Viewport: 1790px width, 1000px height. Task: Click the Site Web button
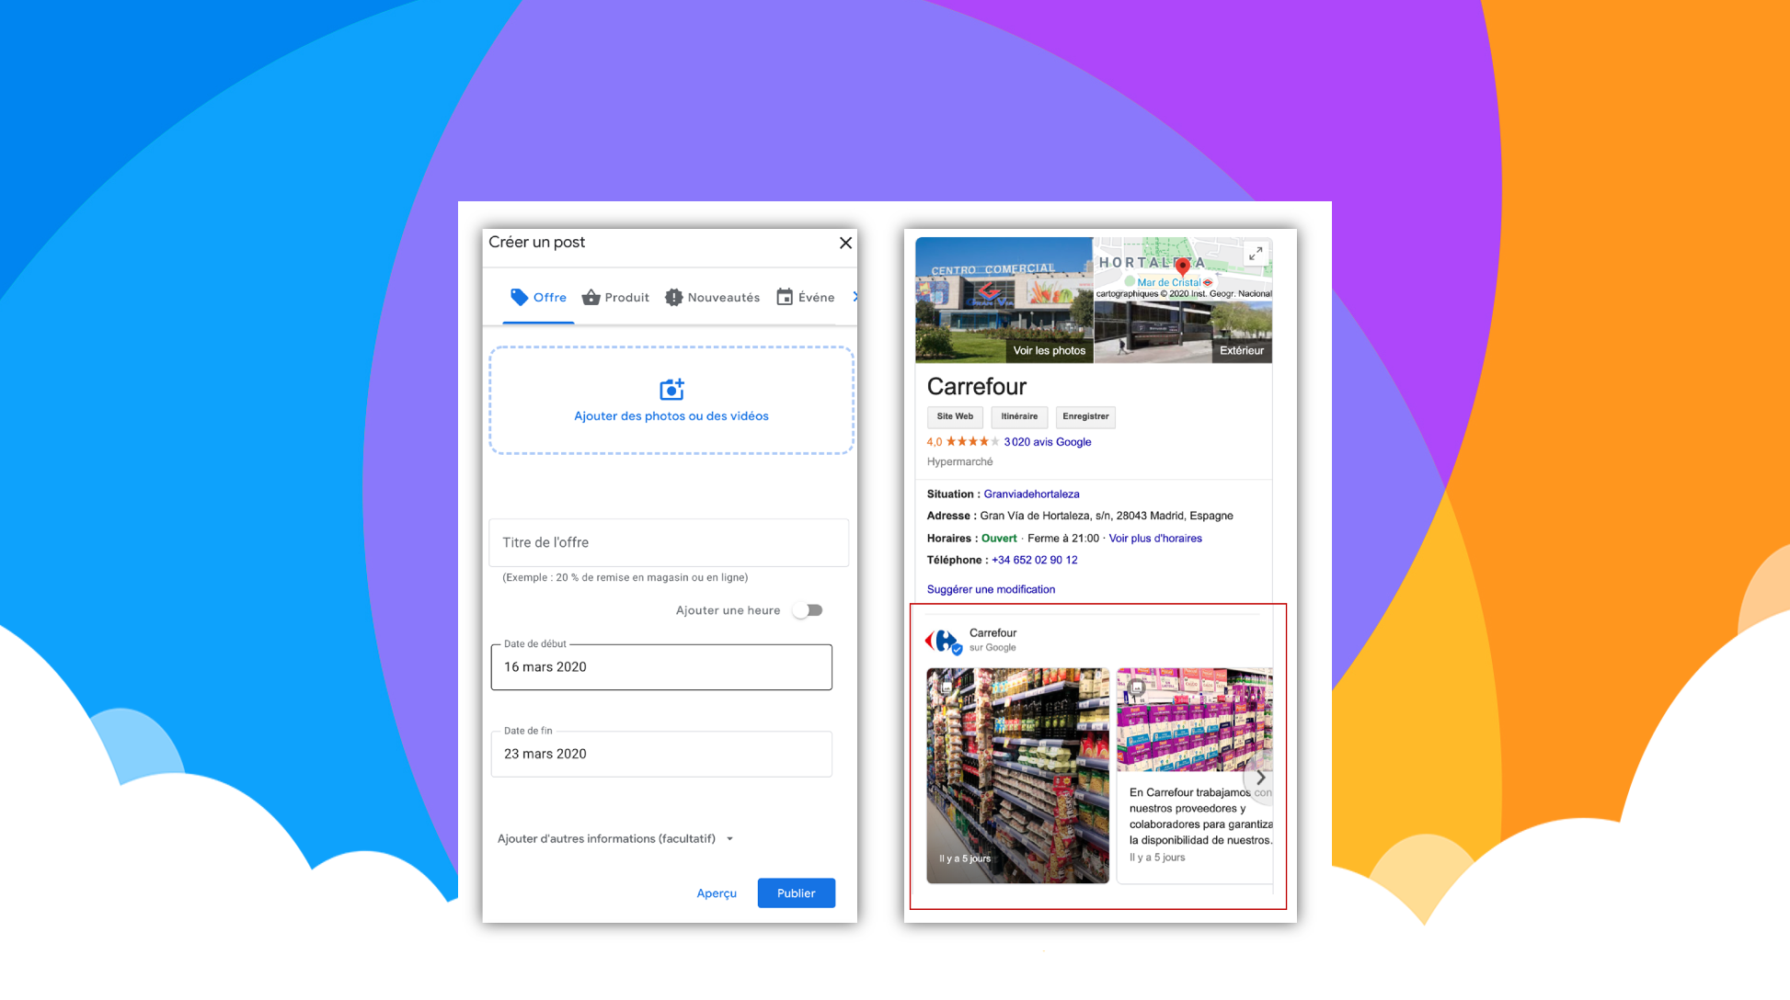[x=955, y=416]
